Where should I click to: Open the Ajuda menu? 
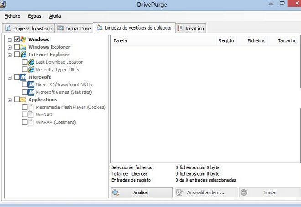pyautogui.click(x=55, y=16)
